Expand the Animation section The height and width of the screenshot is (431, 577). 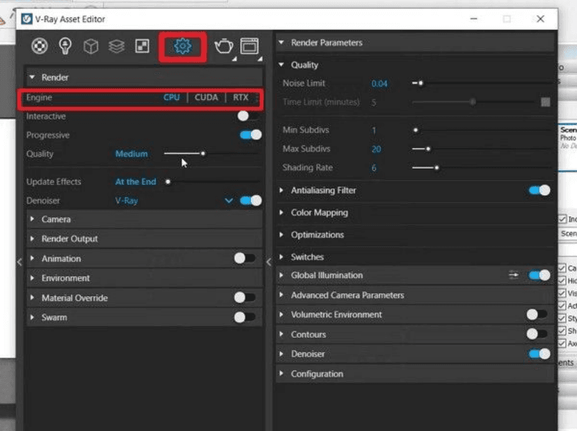pos(32,259)
